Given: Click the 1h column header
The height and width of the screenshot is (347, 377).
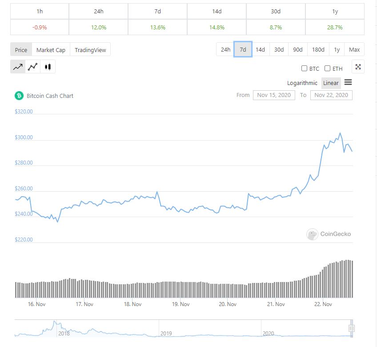Looking at the screenshot, I should click(x=40, y=11).
